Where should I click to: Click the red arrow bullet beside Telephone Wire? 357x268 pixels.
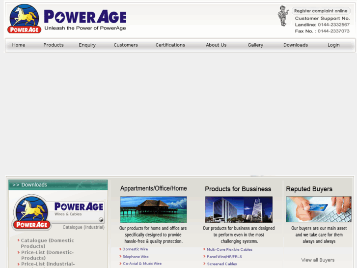point(120,257)
